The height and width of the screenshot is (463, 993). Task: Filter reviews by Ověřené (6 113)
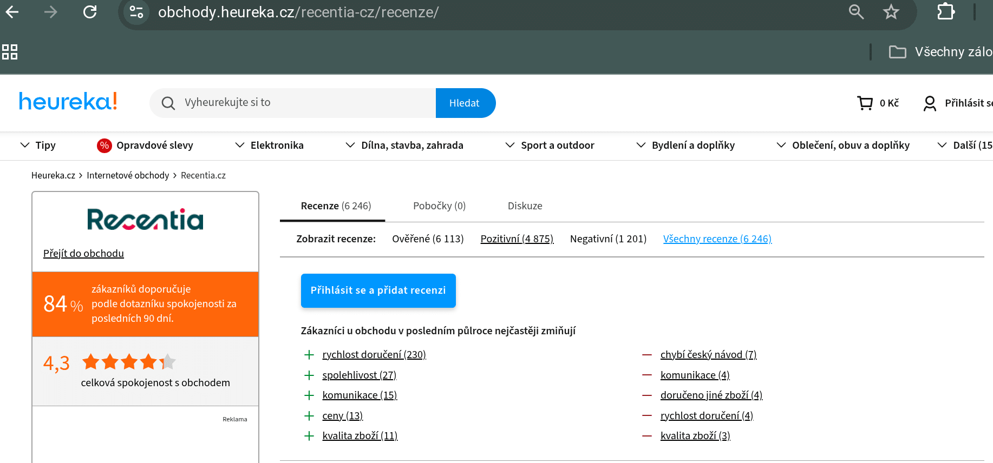click(x=428, y=239)
